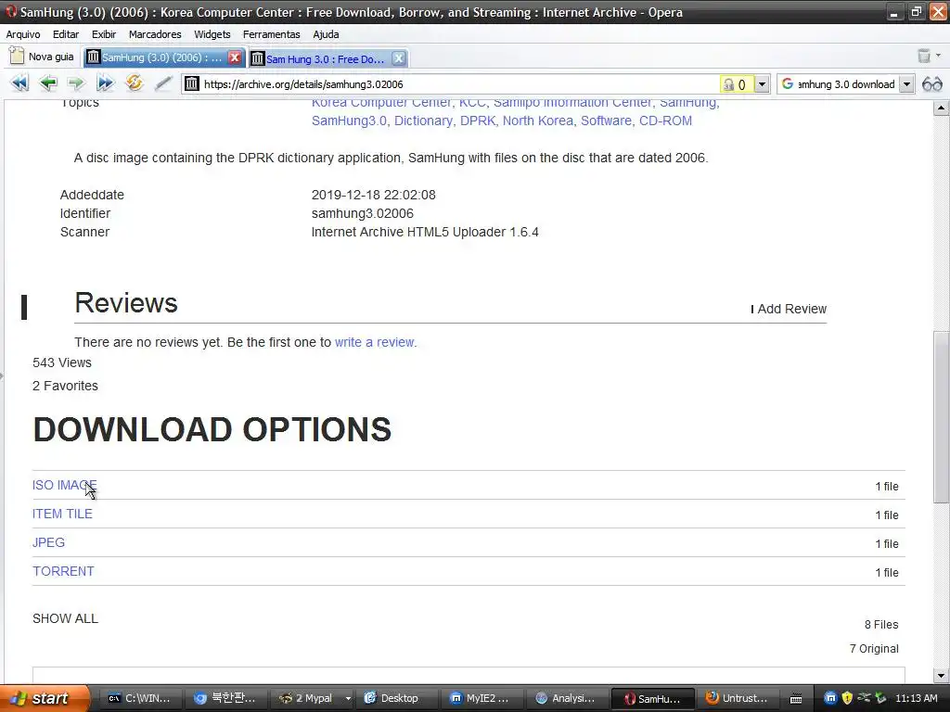The width and height of the screenshot is (950, 712).
Task: Close the Sam Hung 3.0 : Free Do... tab
Action: tap(398, 58)
